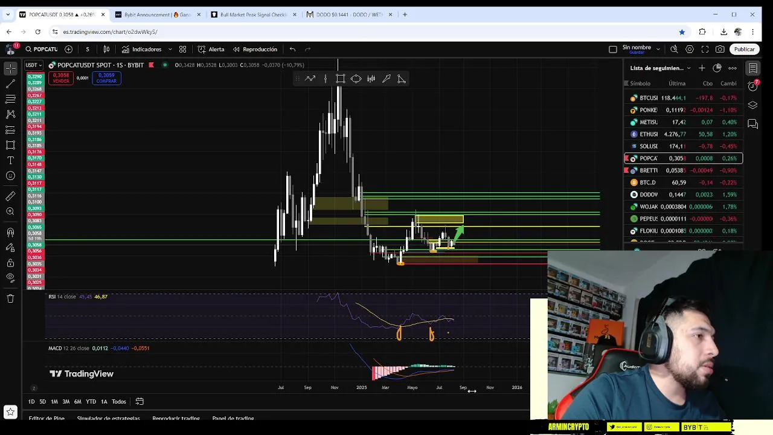Open the watchlist three-dots menu
Viewport: 773px width, 435px height.
point(733,68)
